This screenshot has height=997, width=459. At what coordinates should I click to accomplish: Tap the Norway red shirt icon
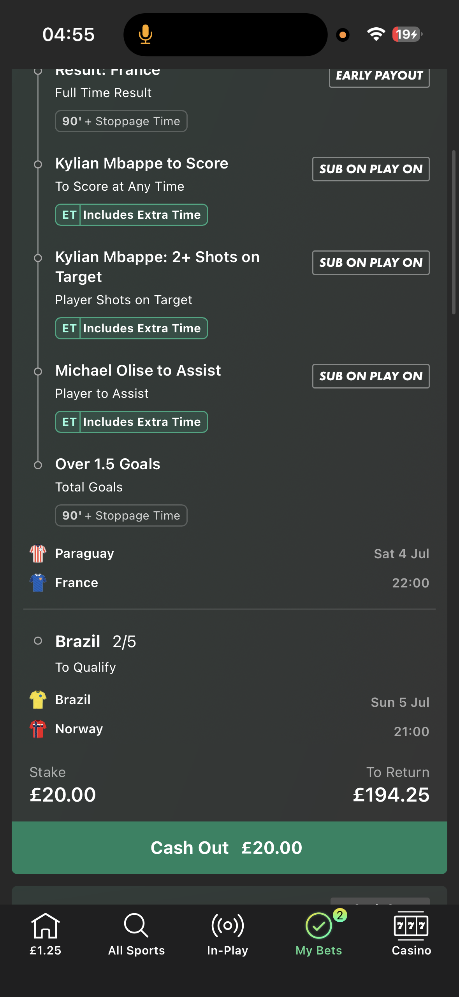pyautogui.click(x=38, y=729)
